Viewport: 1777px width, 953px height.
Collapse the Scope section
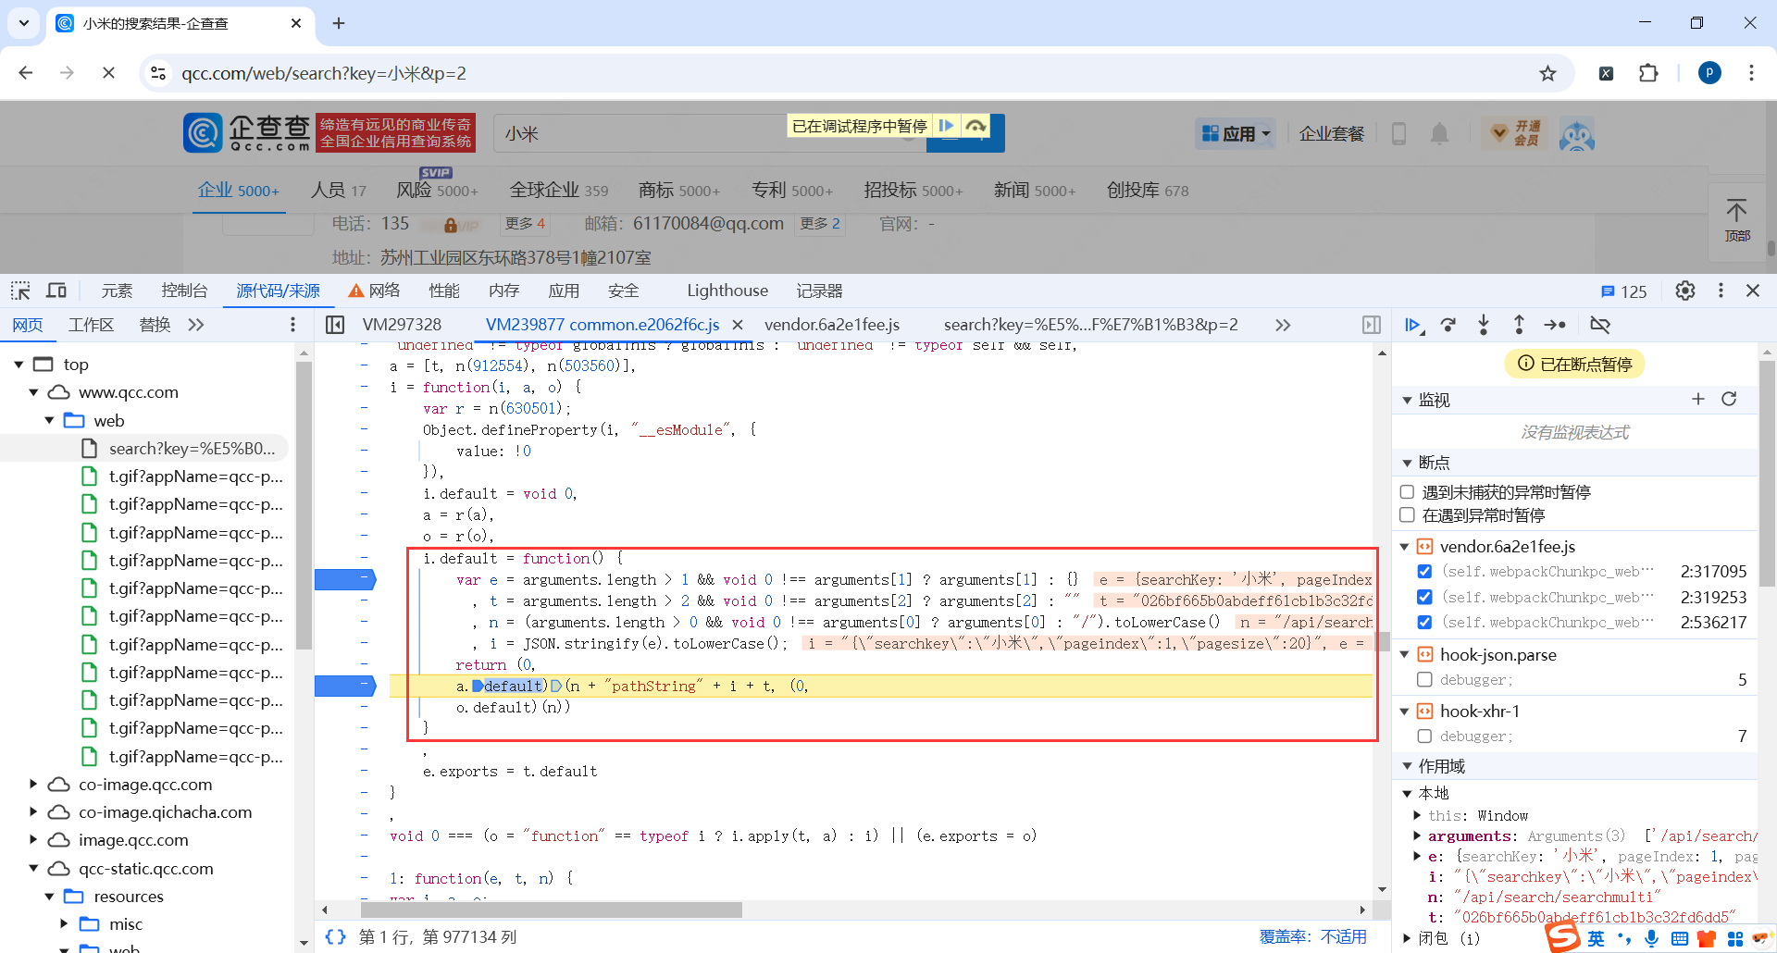[x=1408, y=766]
